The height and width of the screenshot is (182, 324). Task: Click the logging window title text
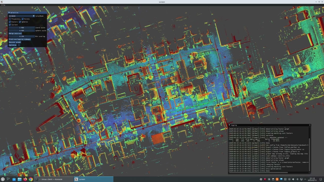pyautogui.click(x=234, y=125)
